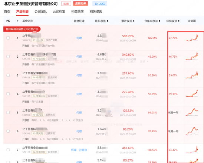The height and width of the screenshot is (163, 204).
Task: Tick the PK checkbox for fund row 5
Action: pyautogui.click(x=8, y=112)
